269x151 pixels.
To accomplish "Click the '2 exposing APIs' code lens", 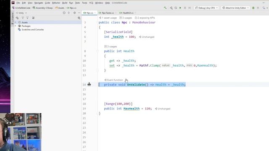I will tap(145, 18).
